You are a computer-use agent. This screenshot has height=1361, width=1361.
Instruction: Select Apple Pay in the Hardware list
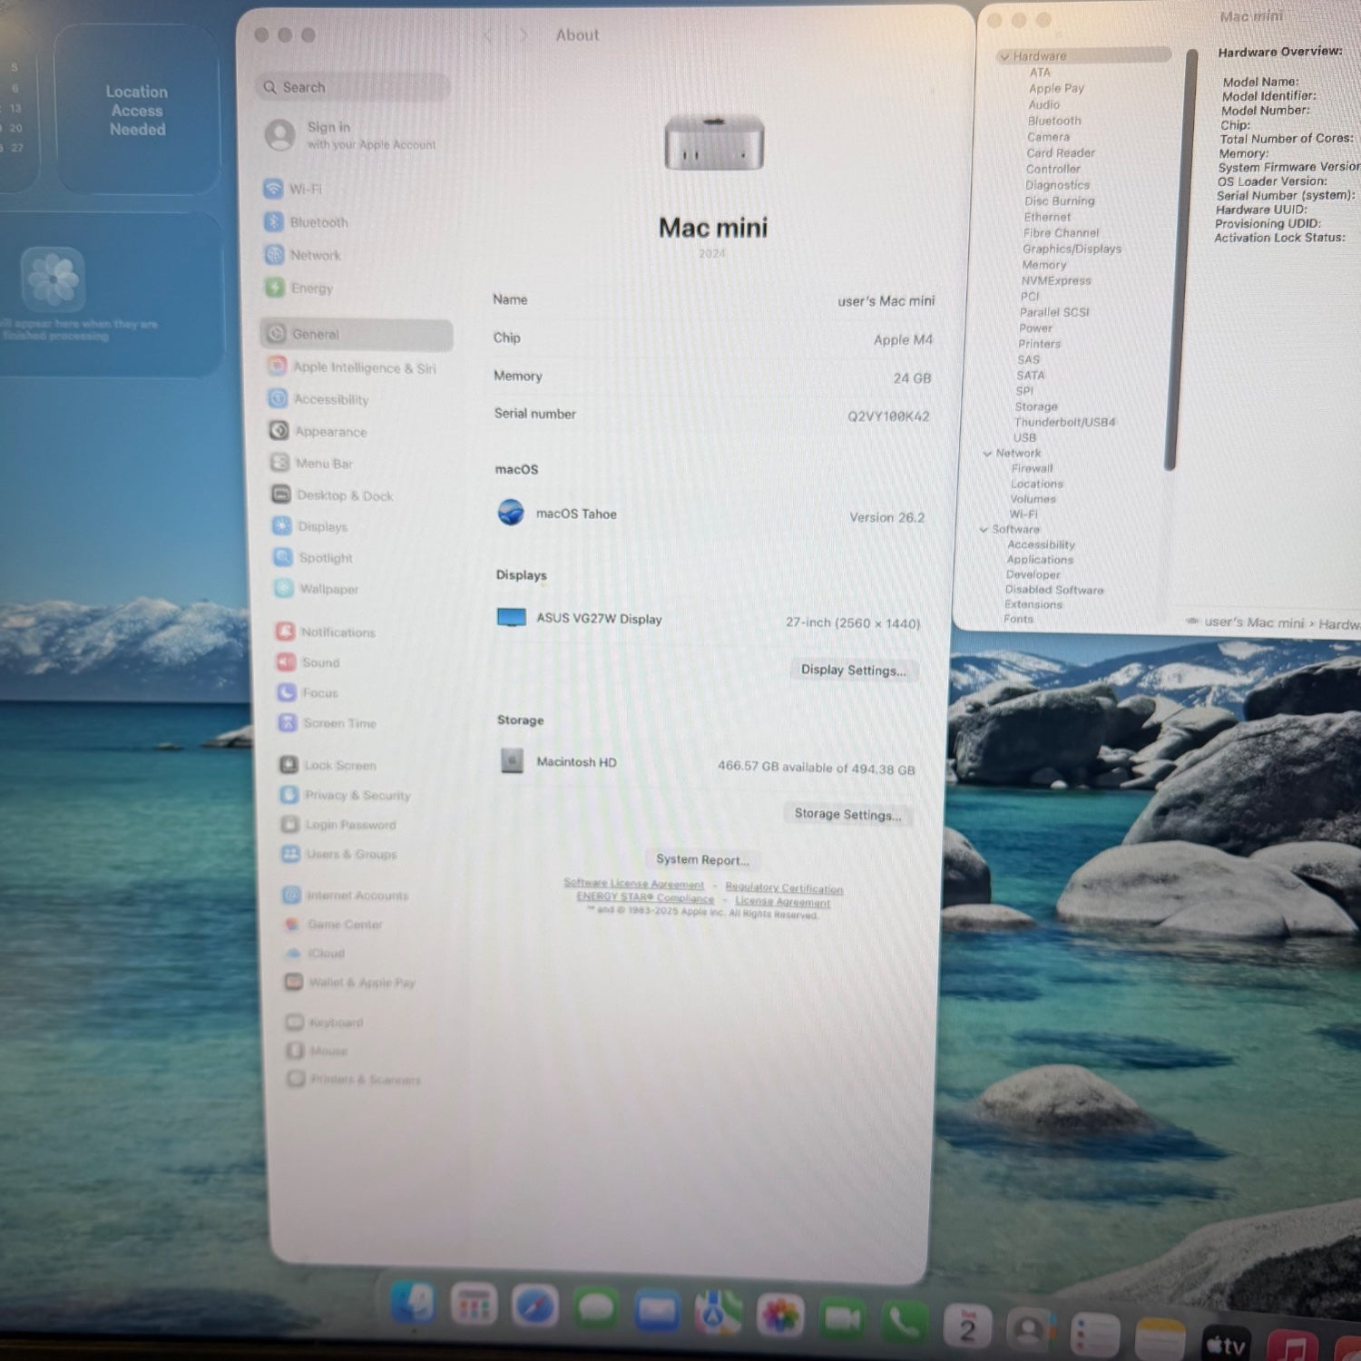1056,88
